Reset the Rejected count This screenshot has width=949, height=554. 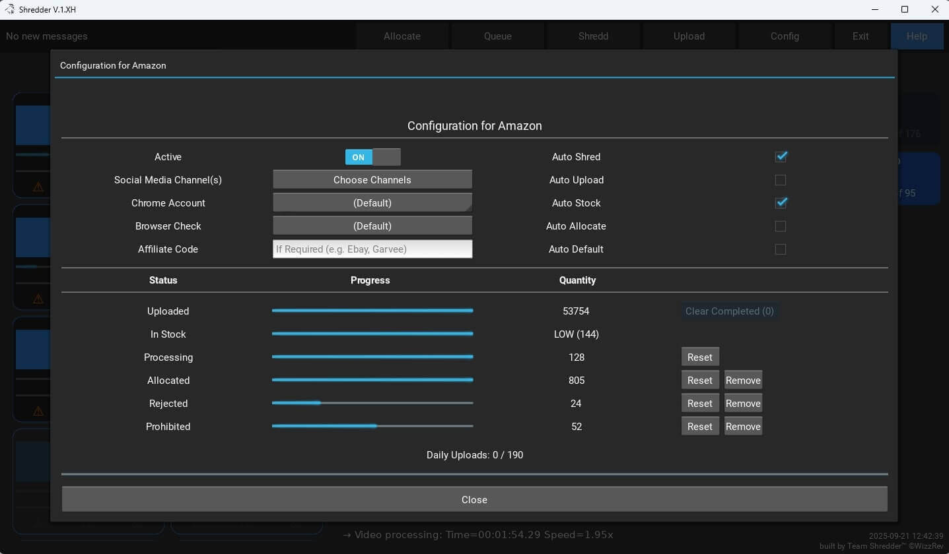(x=699, y=404)
